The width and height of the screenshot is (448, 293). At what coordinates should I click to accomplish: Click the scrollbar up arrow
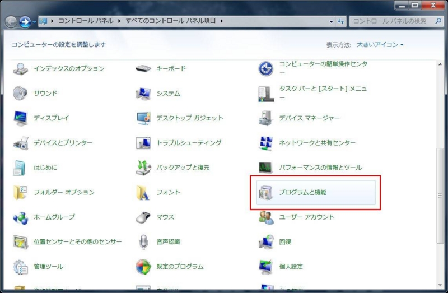tap(440, 64)
